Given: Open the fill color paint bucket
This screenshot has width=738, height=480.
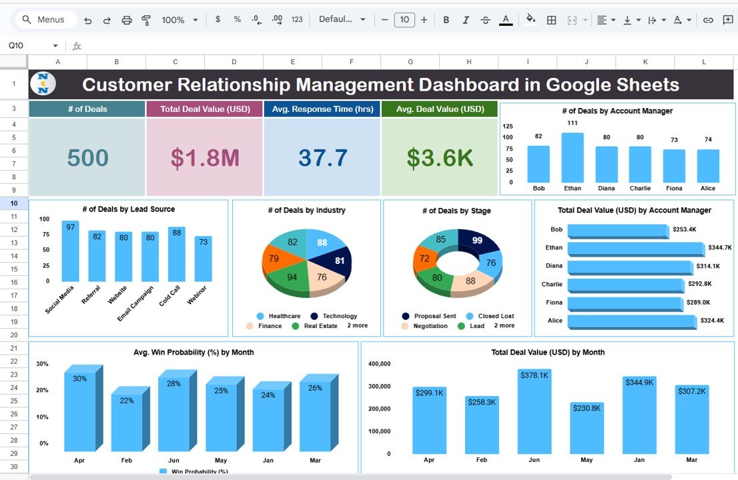Looking at the screenshot, I should 530,20.
